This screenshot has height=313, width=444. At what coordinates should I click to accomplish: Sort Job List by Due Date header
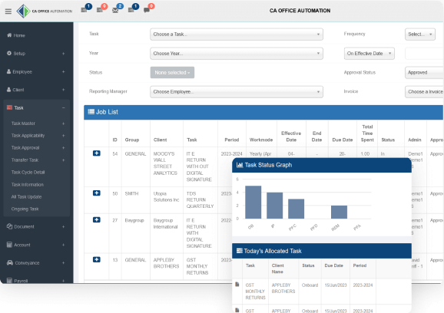coord(343,140)
